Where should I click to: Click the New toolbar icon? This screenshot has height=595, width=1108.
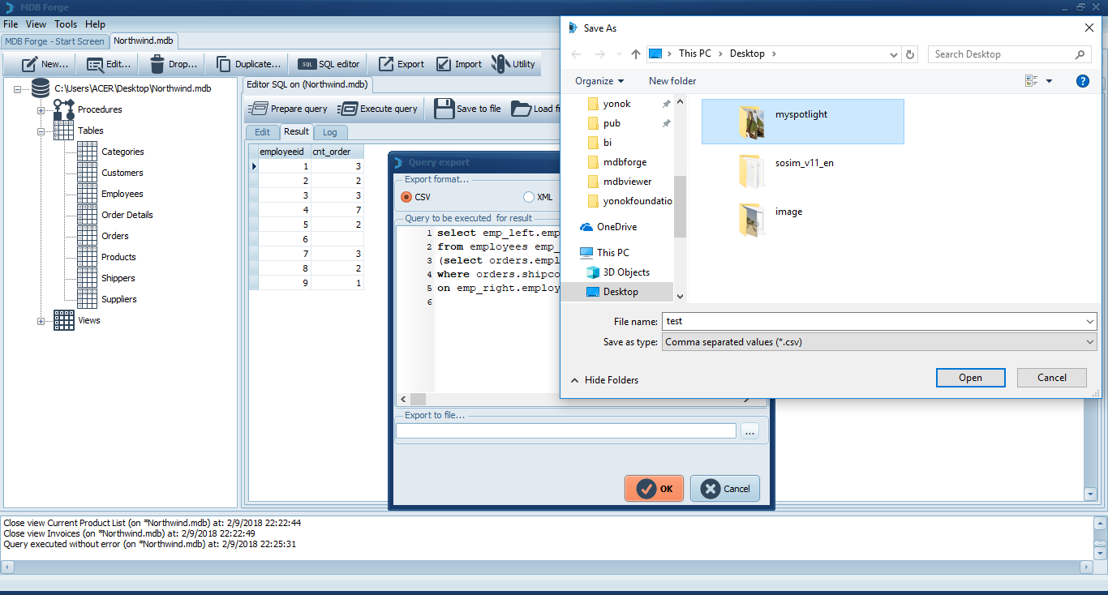tap(30, 64)
